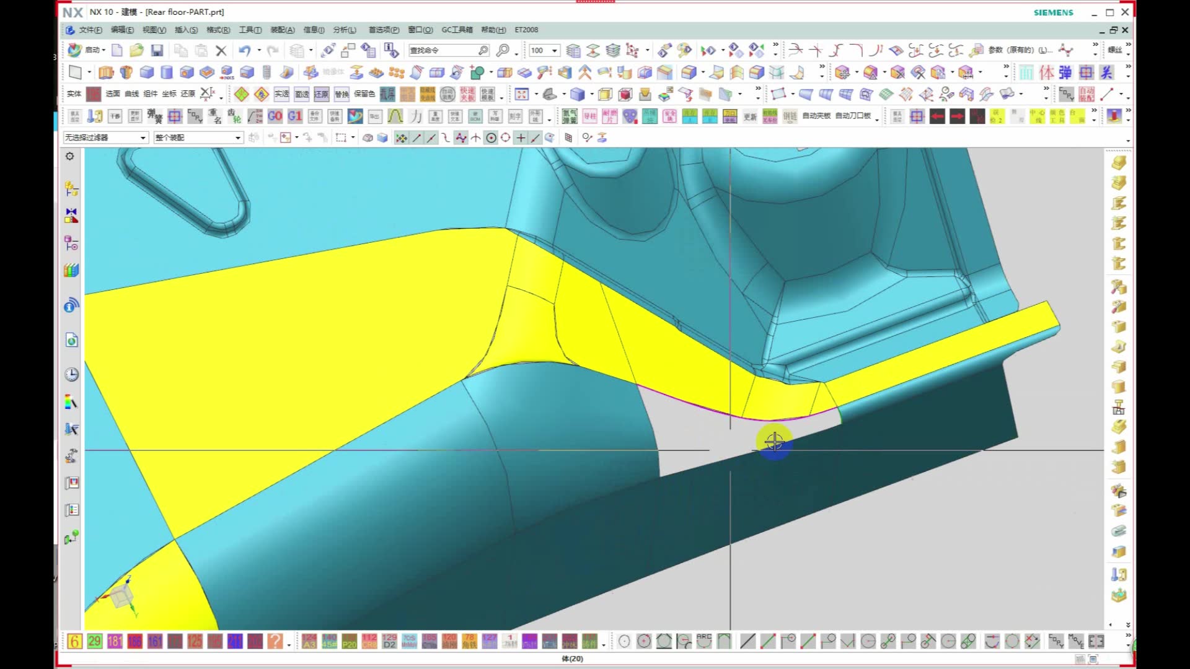This screenshot has height=669, width=1190.
Task: Click the red left-arrow icon
Action: pyautogui.click(x=937, y=116)
